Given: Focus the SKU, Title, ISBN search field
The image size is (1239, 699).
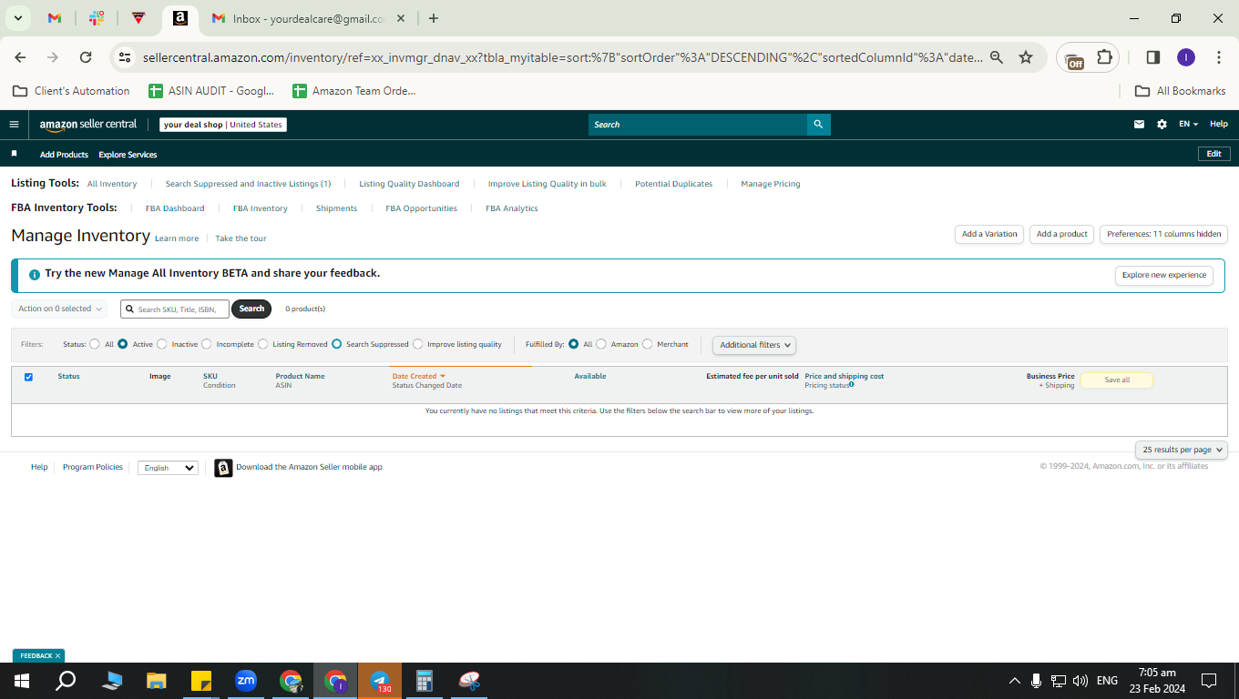Looking at the screenshot, I should 175,309.
